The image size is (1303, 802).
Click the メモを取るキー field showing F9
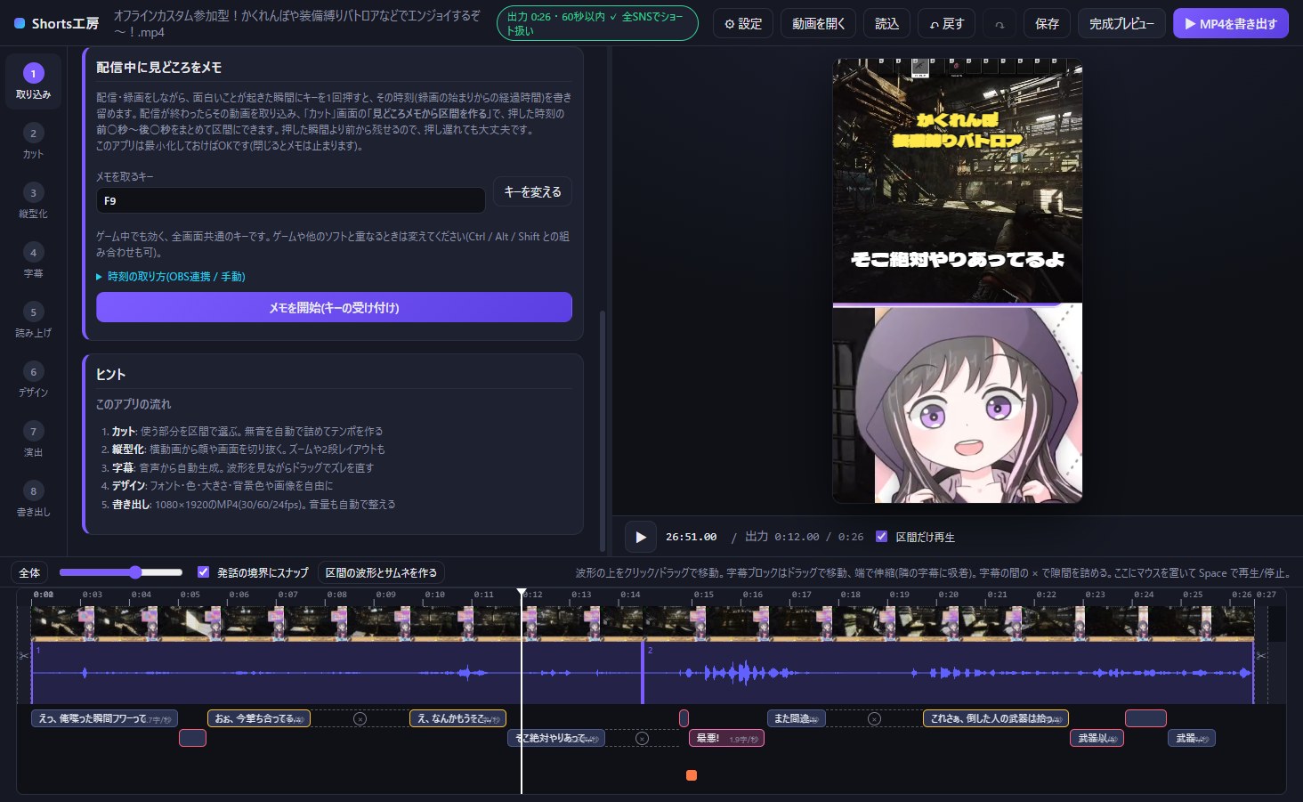click(x=290, y=200)
